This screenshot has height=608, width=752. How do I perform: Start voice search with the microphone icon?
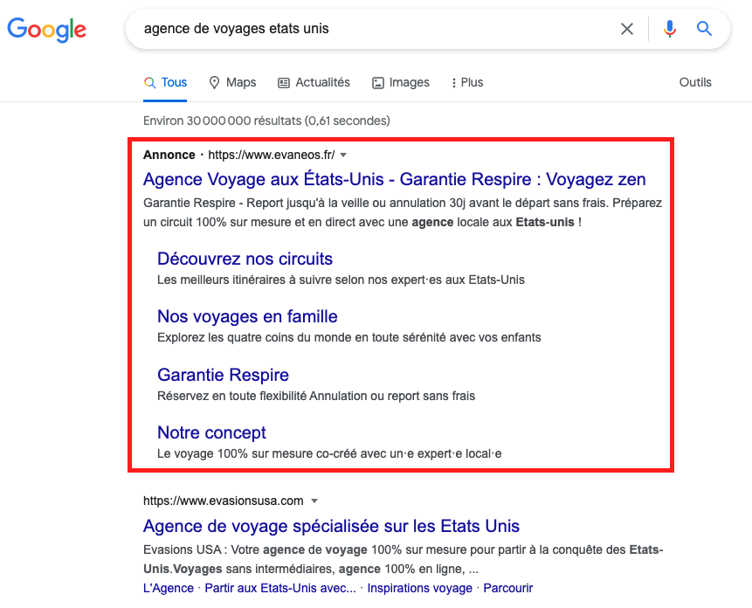click(670, 29)
